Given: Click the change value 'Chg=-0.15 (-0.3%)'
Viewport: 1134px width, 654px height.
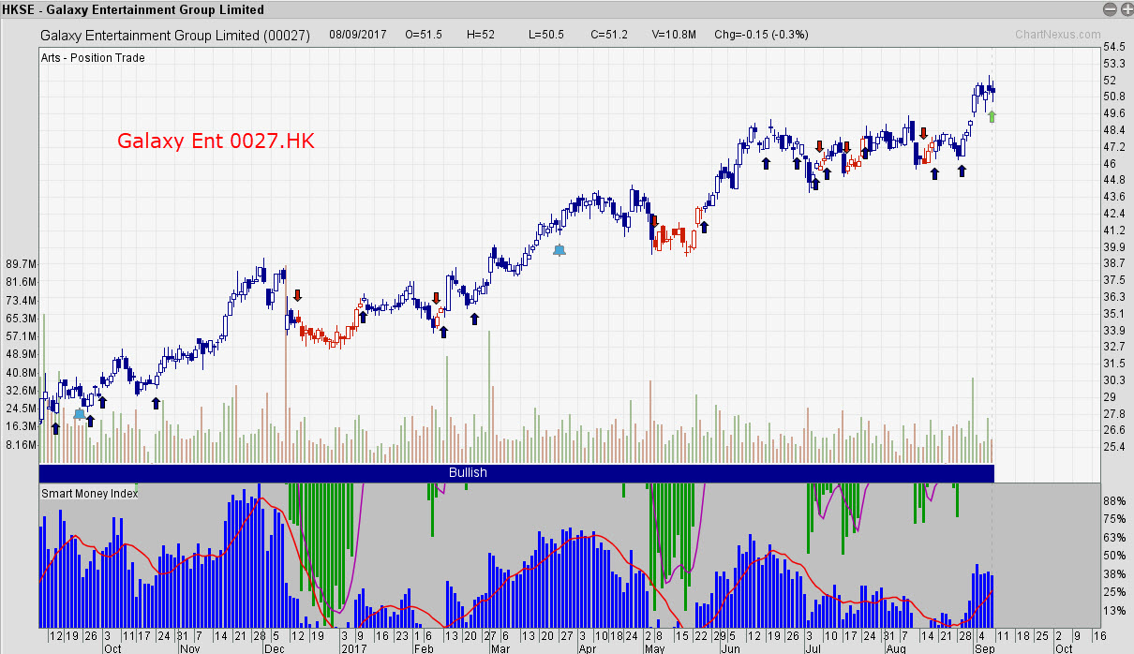Looking at the screenshot, I should 761,35.
